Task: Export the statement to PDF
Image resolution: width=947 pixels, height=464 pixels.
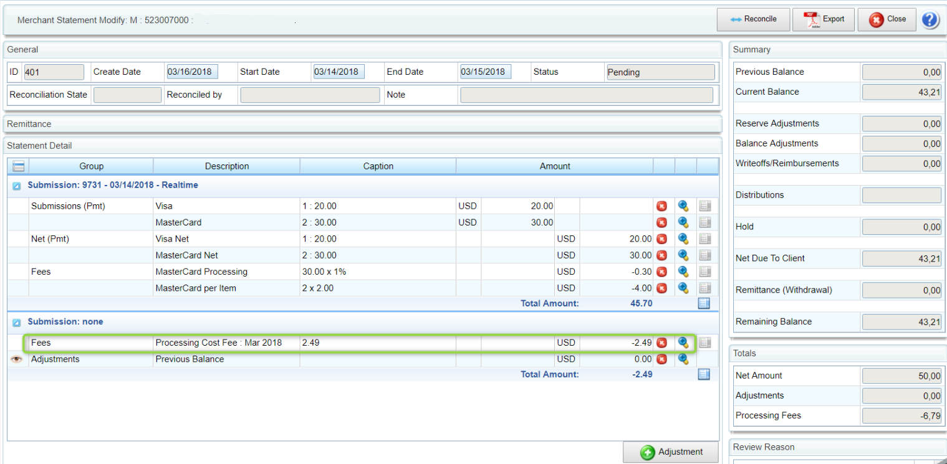Action: pos(824,19)
